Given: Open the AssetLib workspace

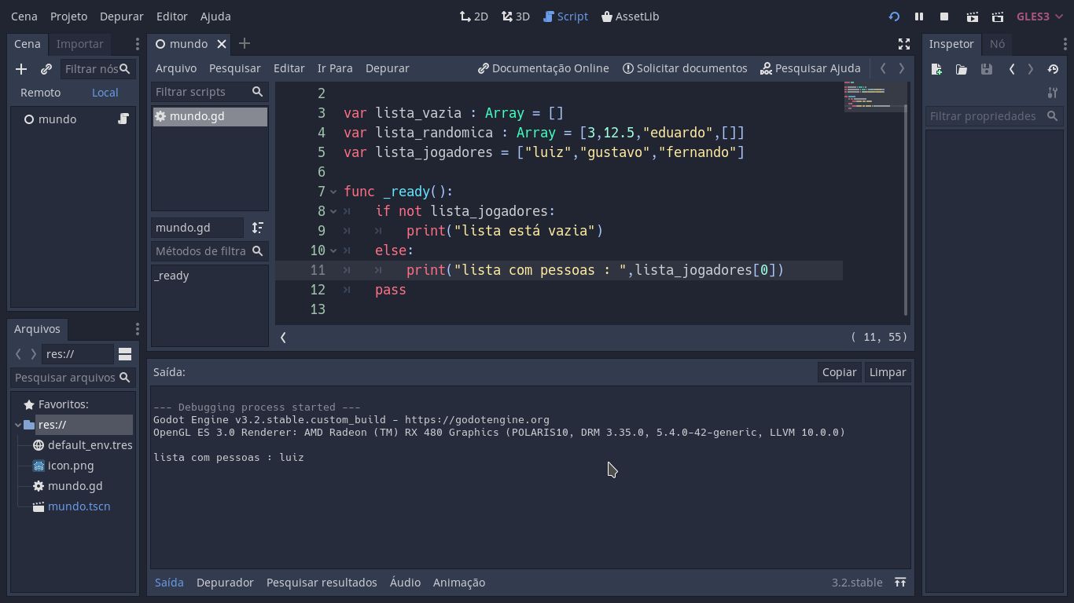Looking at the screenshot, I should (x=630, y=16).
